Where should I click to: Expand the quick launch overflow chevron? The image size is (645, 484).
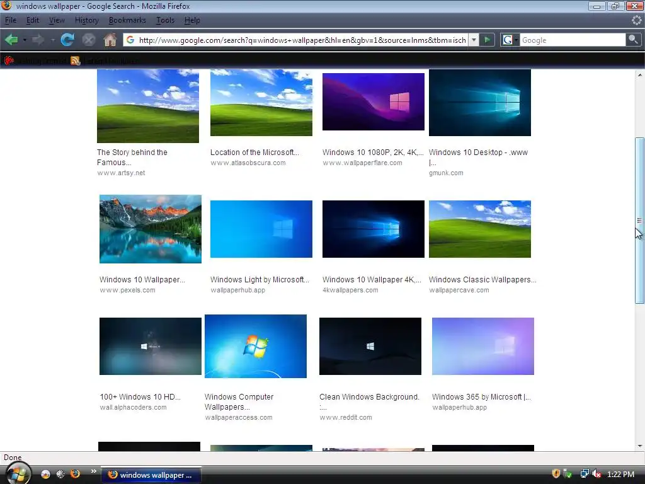pos(93,471)
